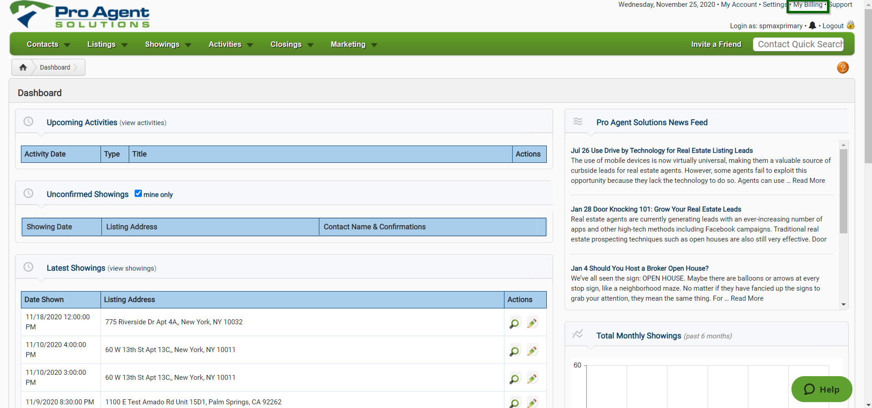Open view activities link

(x=143, y=123)
